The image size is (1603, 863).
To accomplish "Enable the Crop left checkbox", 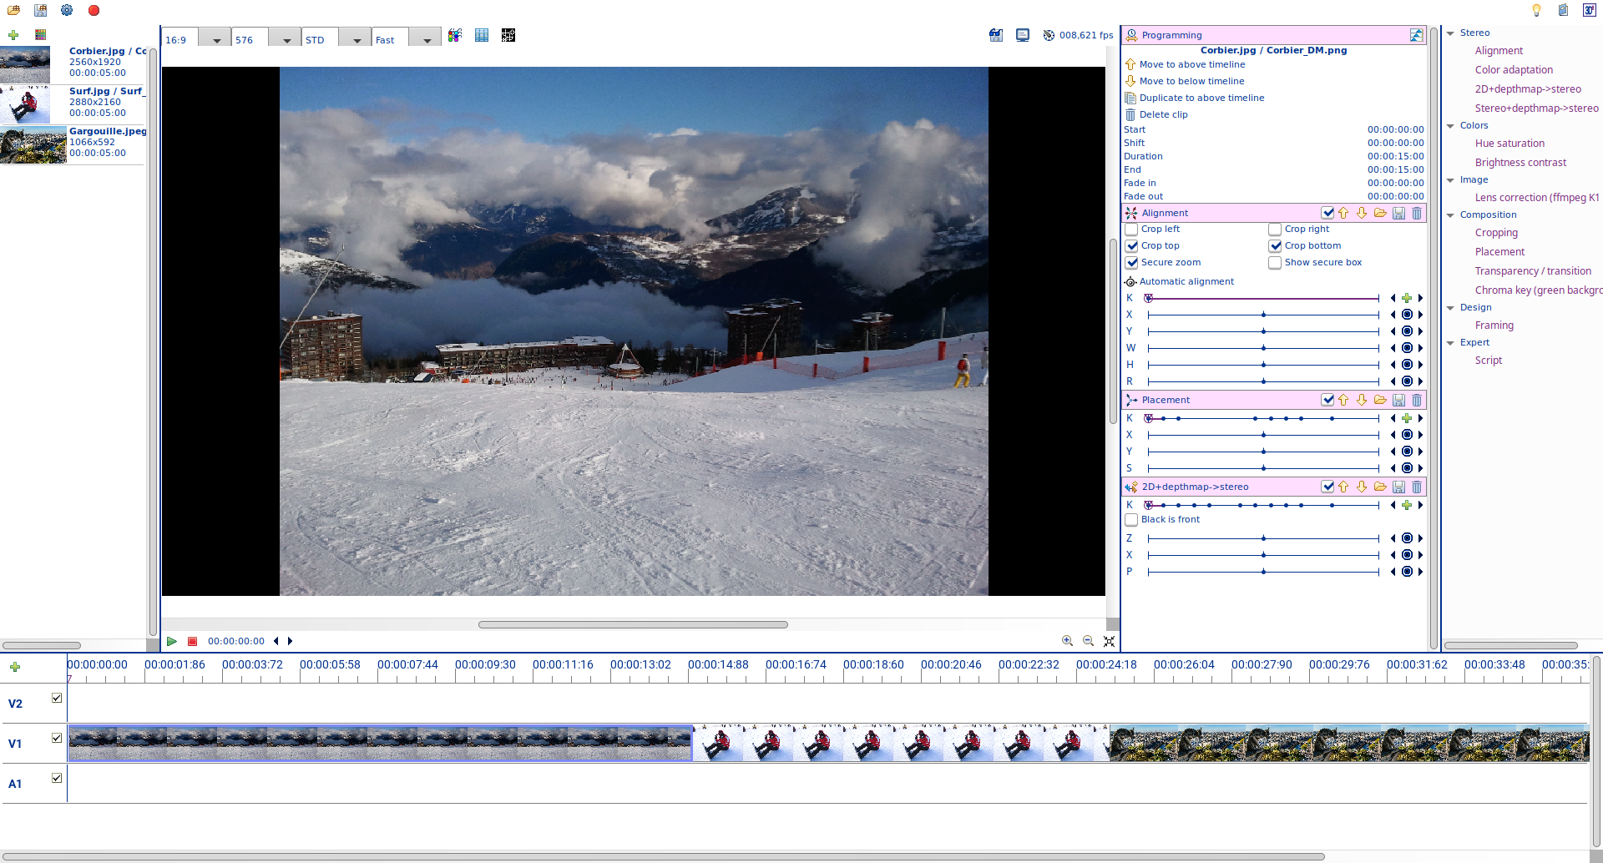I will 1132,230.
